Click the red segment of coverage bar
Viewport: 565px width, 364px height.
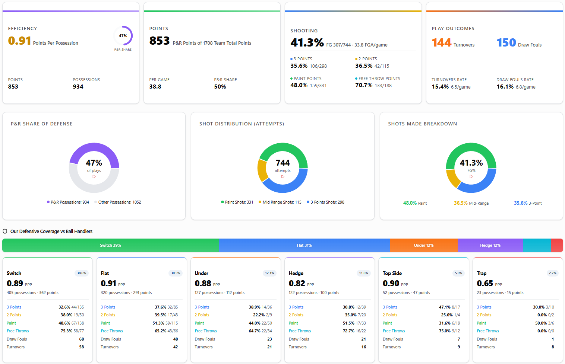pyautogui.click(x=557, y=245)
